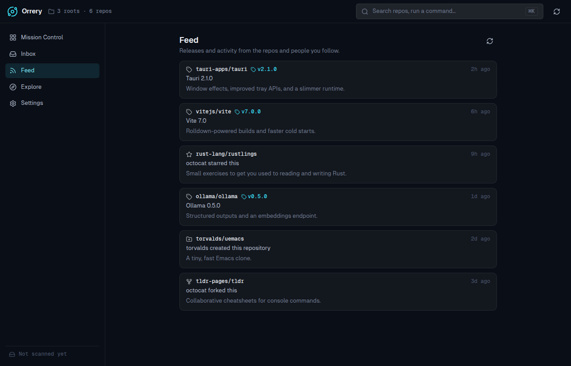The height and width of the screenshot is (366, 571).
Task: Click the 3d ago timestamp
Action: coord(480,281)
